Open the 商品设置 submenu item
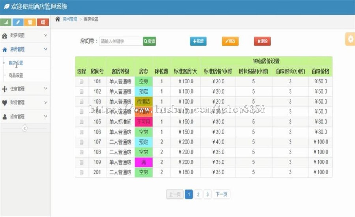The height and width of the screenshot is (217, 355). 16,75
